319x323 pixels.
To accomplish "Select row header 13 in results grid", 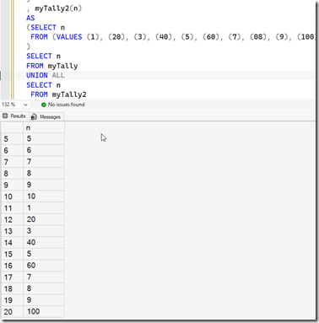I will click(x=12, y=231).
